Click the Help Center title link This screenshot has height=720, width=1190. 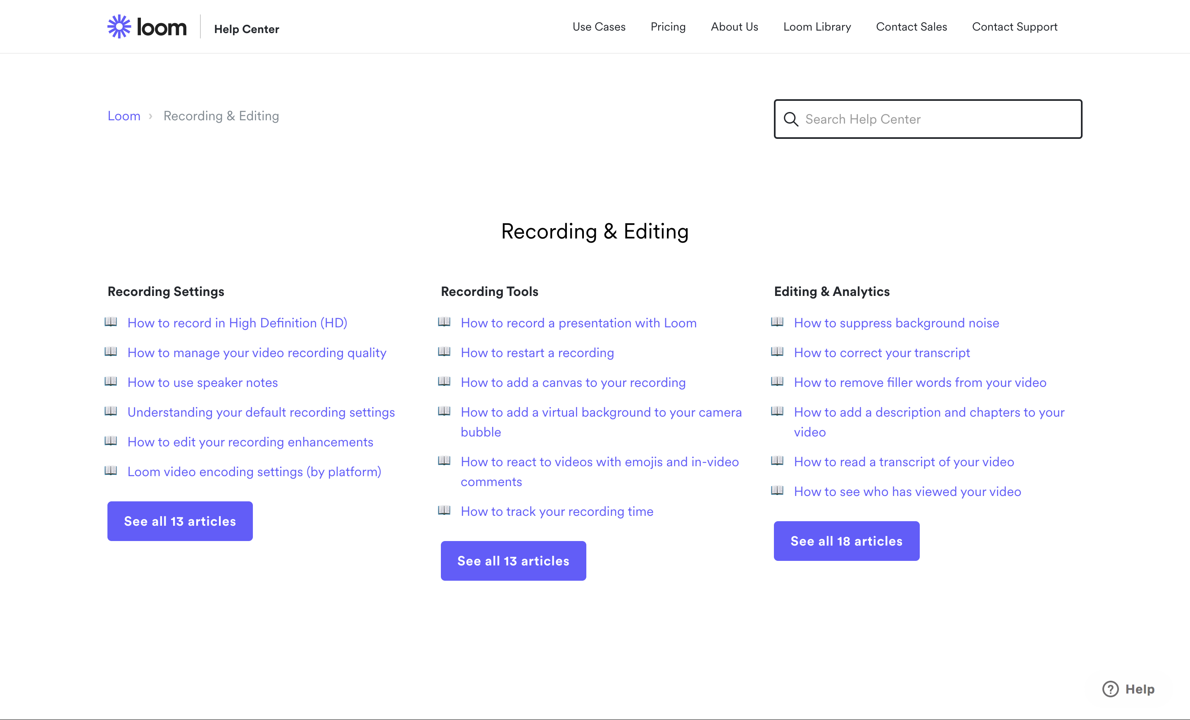[246, 29]
